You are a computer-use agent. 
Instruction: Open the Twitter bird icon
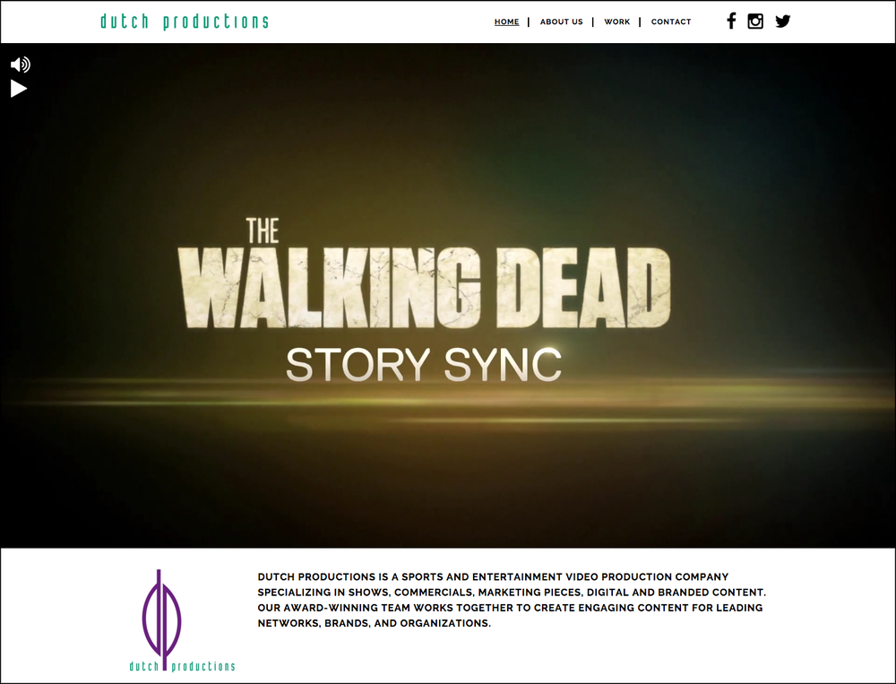(783, 22)
